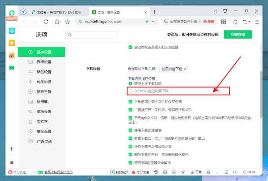268x181 pixels.
Task: Select the 使用上次下载目录 radio button
Action: point(130,84)
